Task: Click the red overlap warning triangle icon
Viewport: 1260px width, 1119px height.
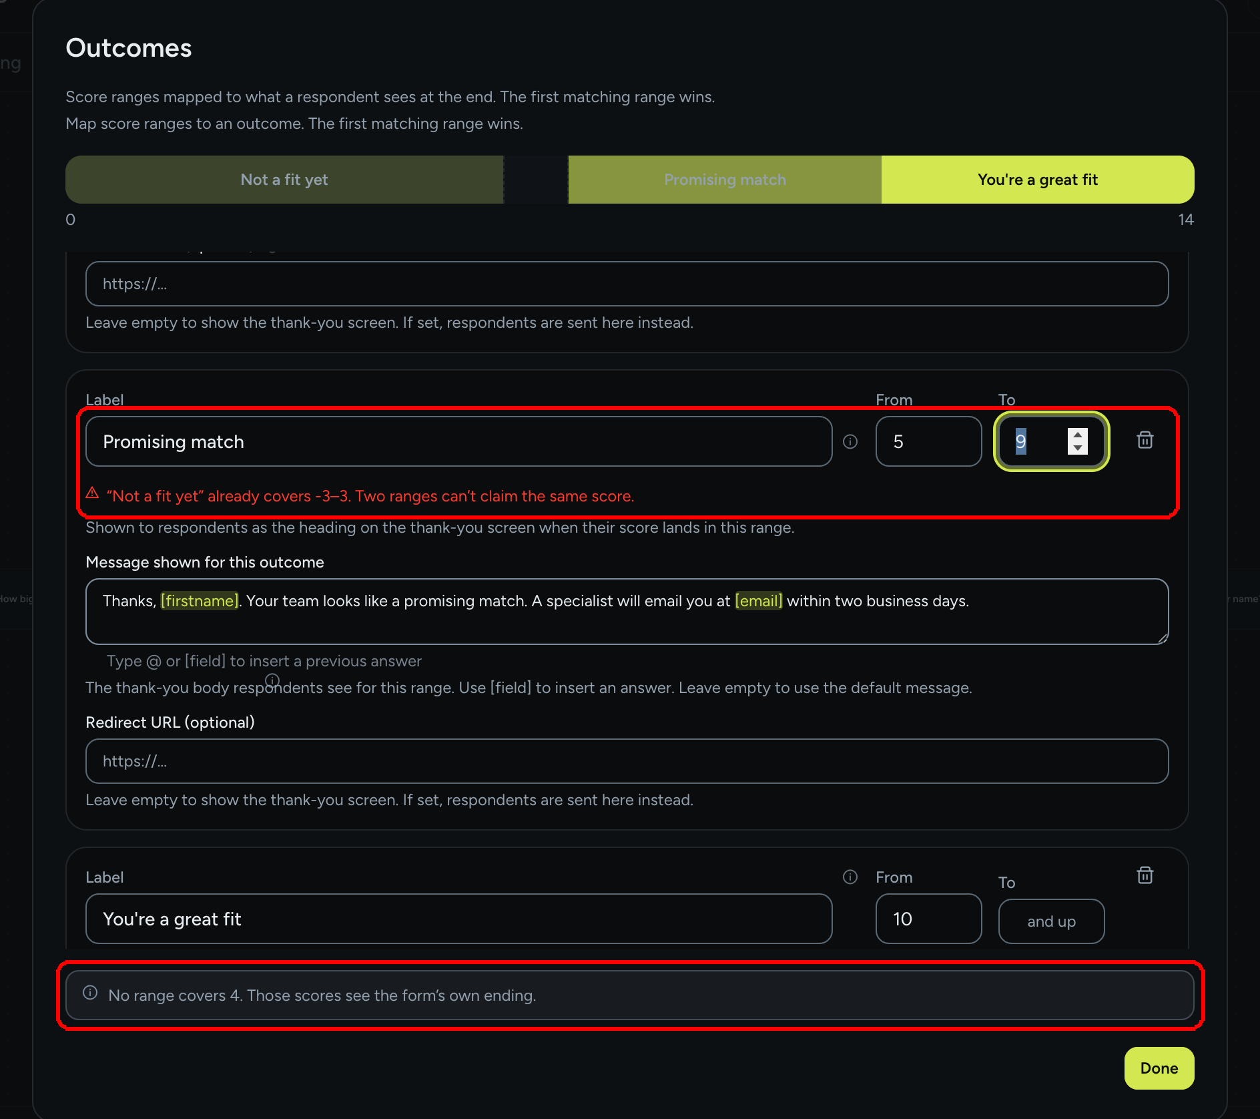Action: (93, 493)
